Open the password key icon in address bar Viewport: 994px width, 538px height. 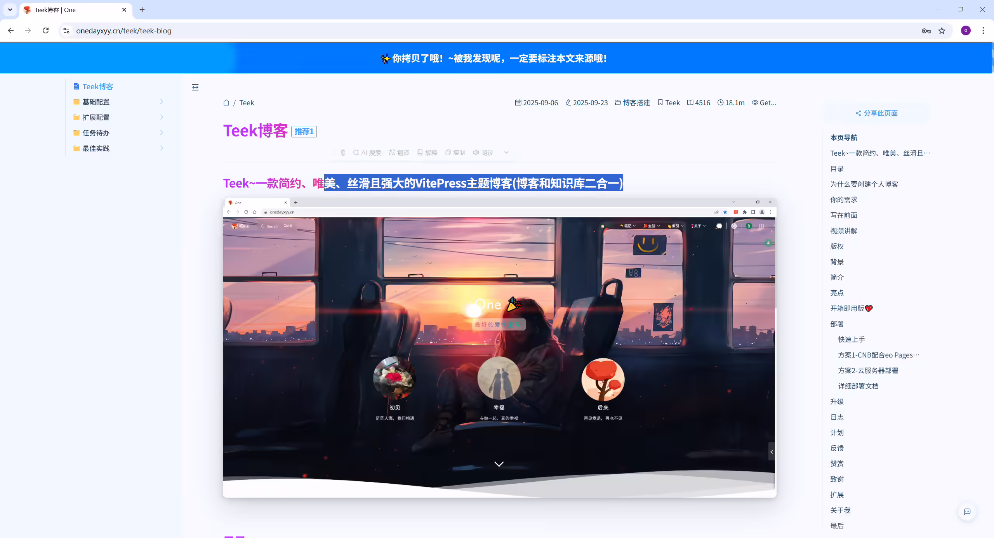(926, 31)
